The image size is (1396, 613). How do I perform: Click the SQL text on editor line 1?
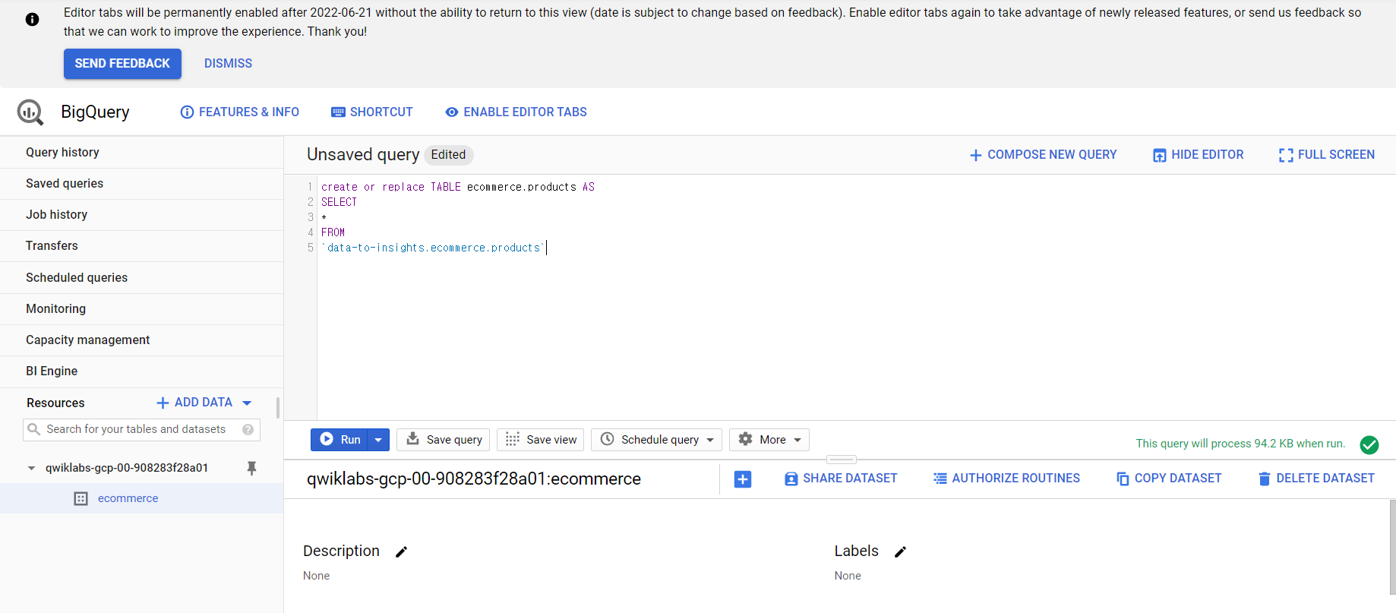[458, 187]
